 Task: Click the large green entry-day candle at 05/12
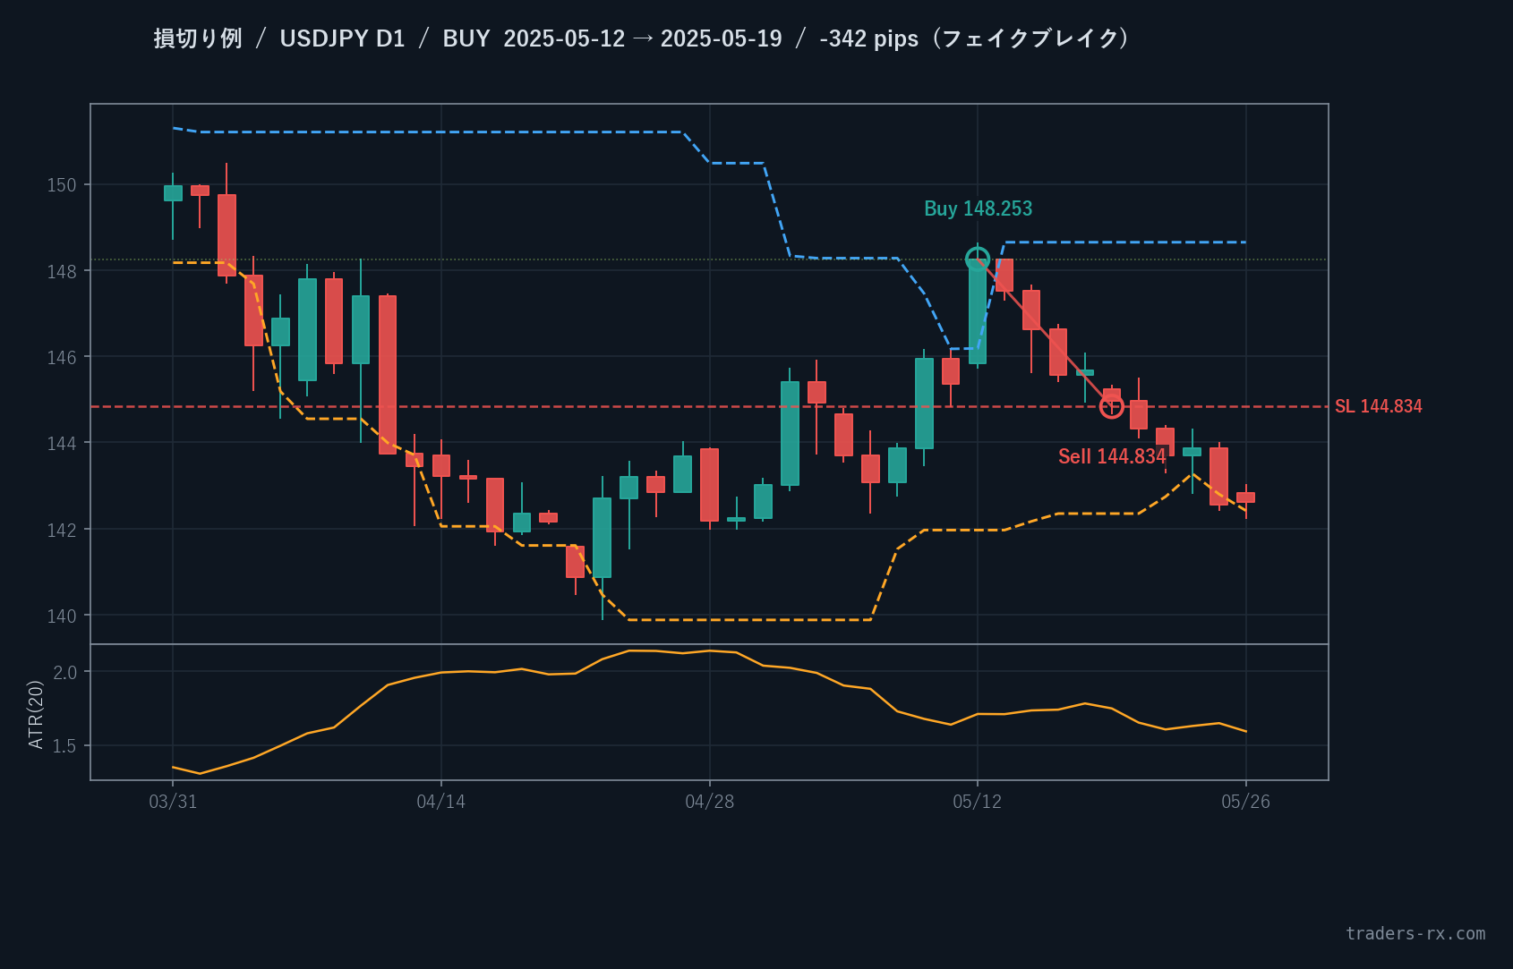click(978, 312)
